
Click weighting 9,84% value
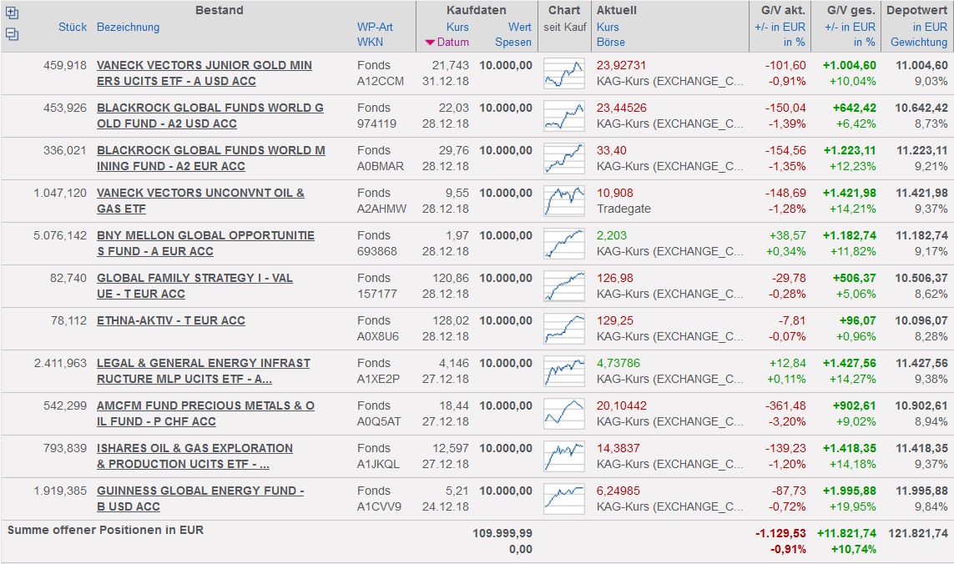(x=931, y=506)
